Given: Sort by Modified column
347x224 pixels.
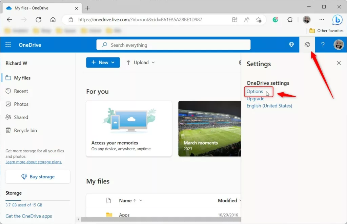Looking at the screenshot, I should [227, 200].
